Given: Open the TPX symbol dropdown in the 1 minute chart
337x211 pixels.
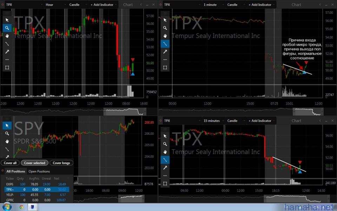Looking at the screenshot, I should tap(182, 5).
